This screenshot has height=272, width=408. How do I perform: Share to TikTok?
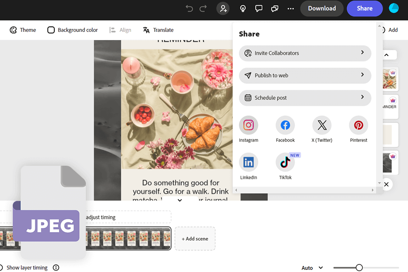click(x=285, y=162)
